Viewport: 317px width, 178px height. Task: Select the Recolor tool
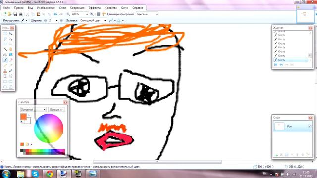click(x=11, y=71)
